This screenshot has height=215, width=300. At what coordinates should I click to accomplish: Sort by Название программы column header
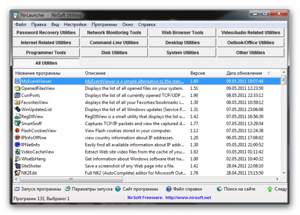coord(48,73)
